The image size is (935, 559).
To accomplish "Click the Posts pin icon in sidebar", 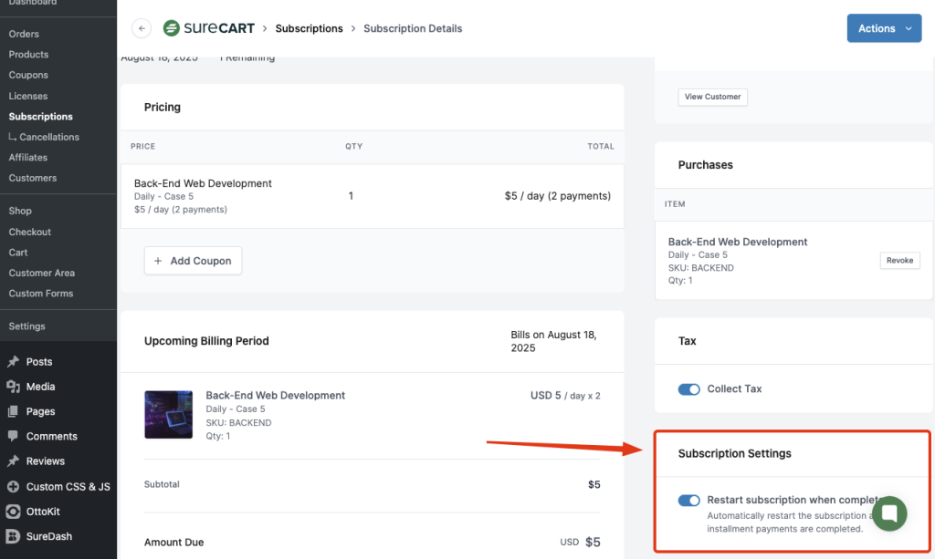I will 13,362.
